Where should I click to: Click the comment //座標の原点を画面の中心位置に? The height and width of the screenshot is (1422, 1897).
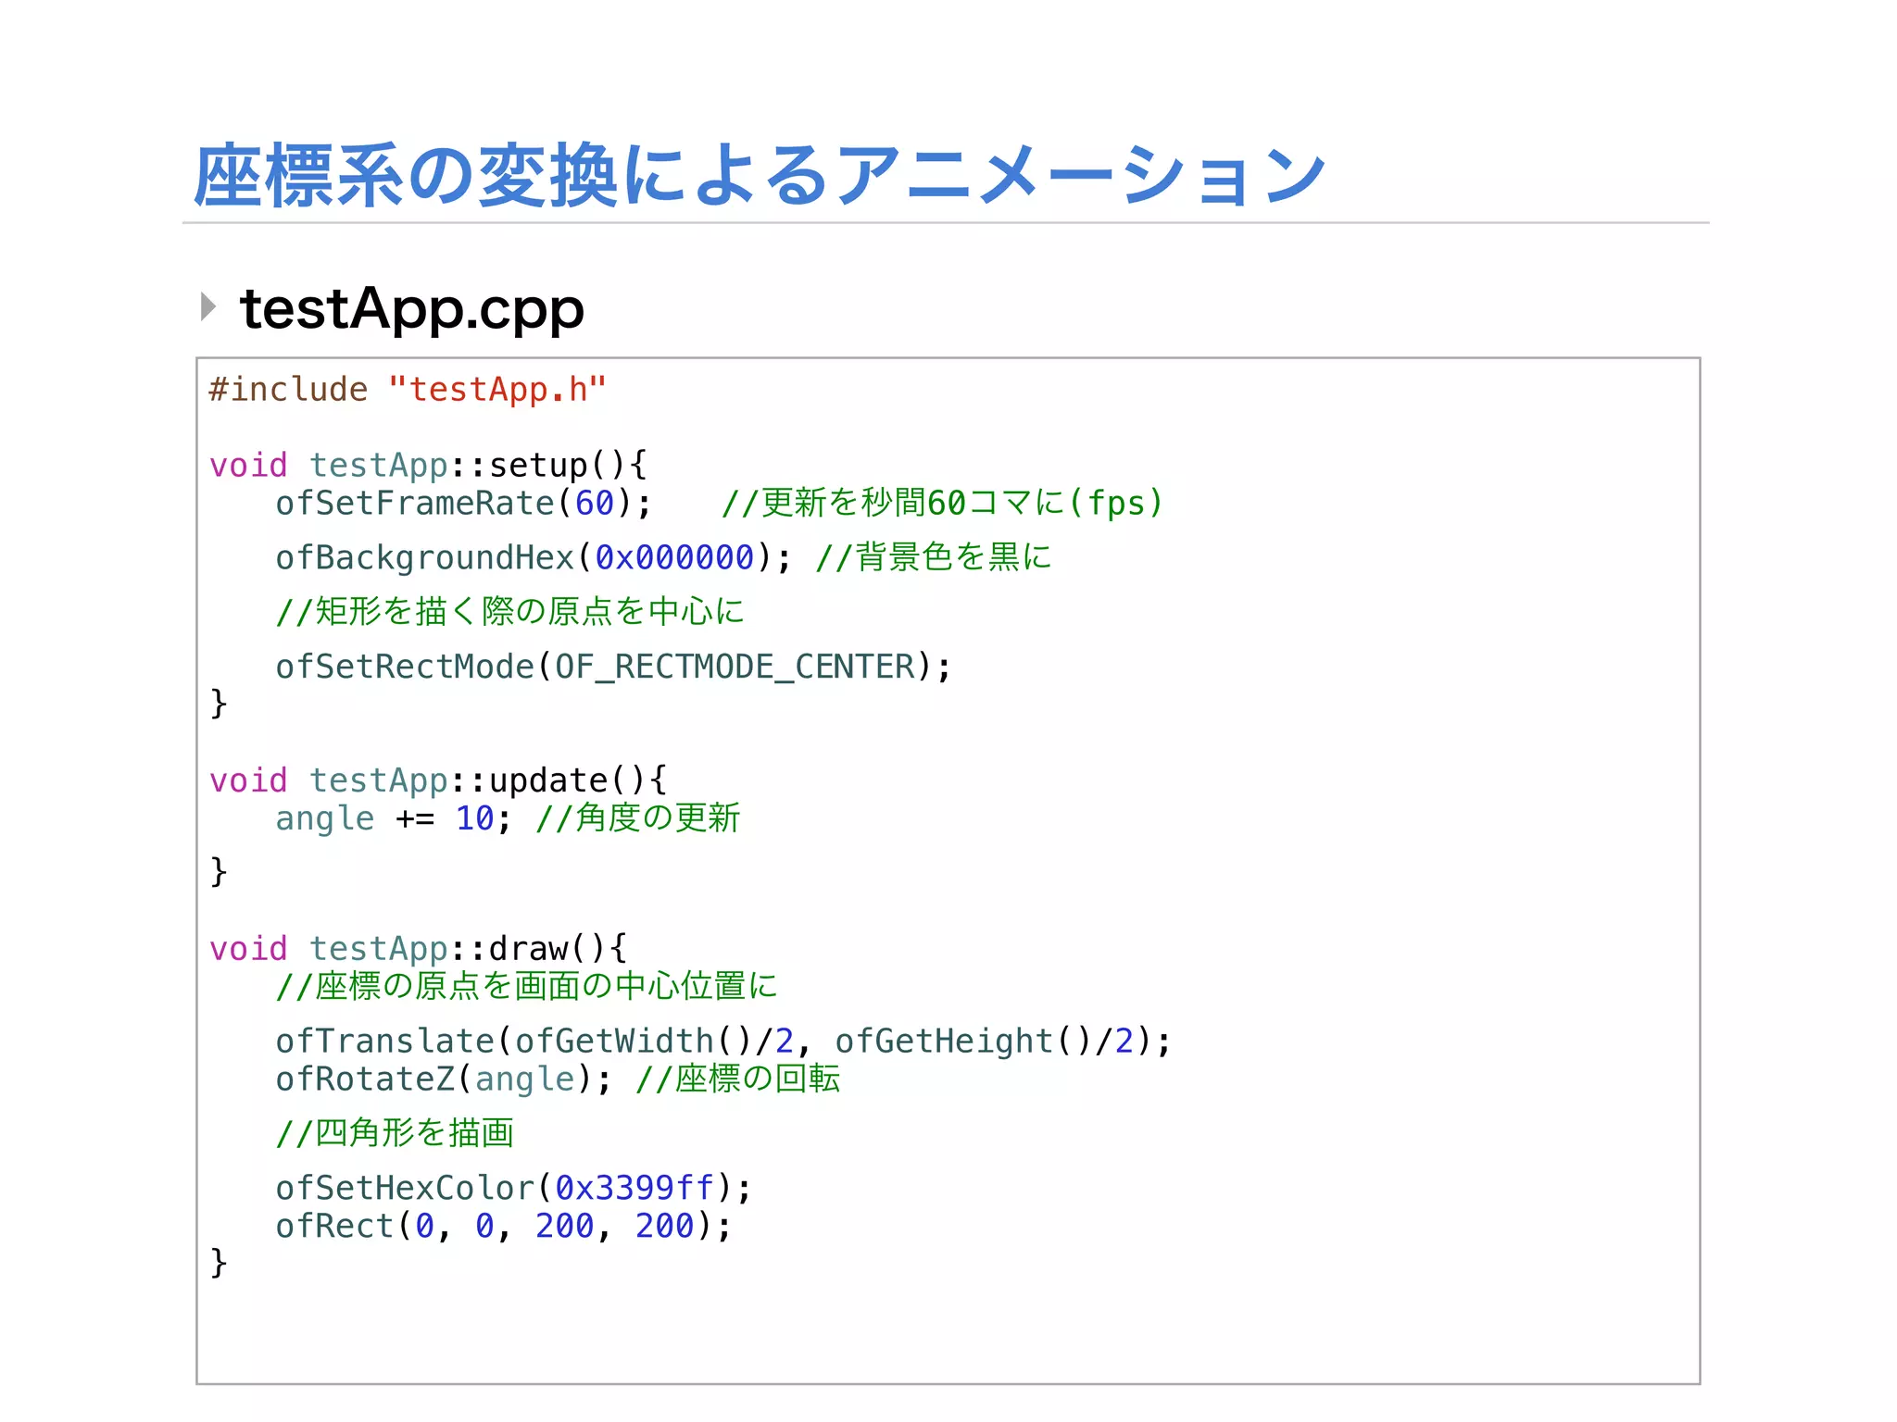click(527, 987)
